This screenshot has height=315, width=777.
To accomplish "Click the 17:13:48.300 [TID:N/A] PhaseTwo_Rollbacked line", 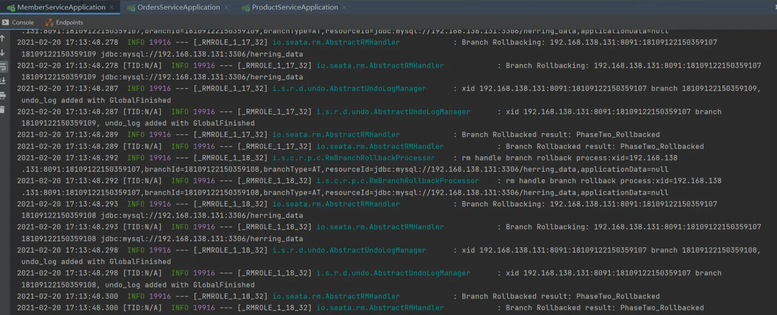I will [360, 308].
